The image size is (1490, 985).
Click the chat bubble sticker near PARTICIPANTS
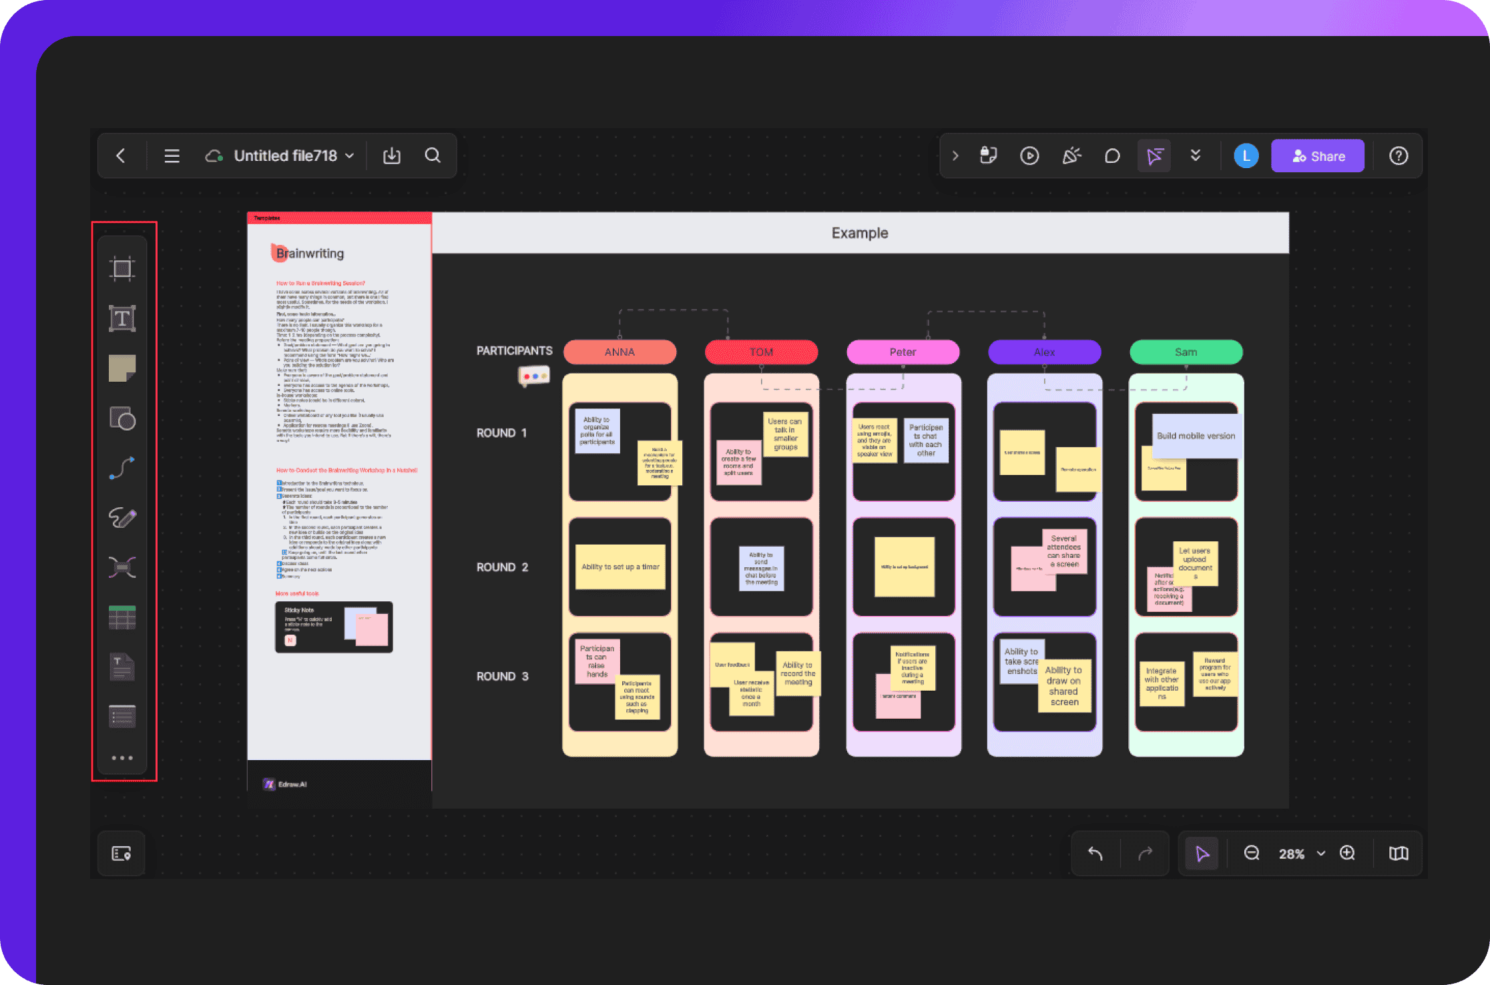pyautogui.click(x=534, y=376)
